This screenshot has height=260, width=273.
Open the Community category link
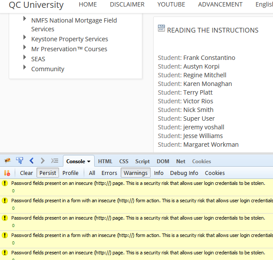pos(48,69)
